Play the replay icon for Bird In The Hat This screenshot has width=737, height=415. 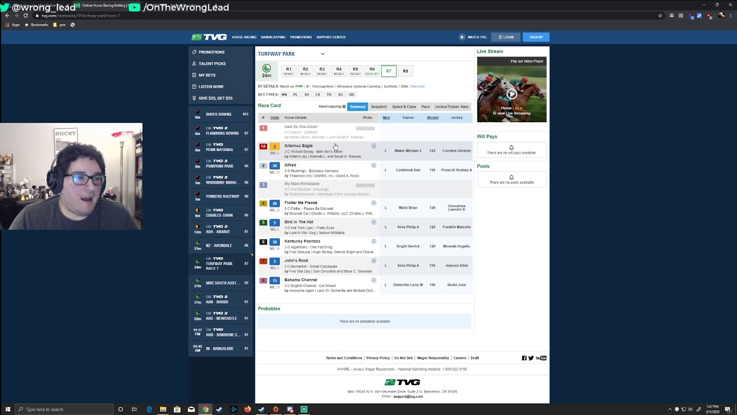[374, 222]
